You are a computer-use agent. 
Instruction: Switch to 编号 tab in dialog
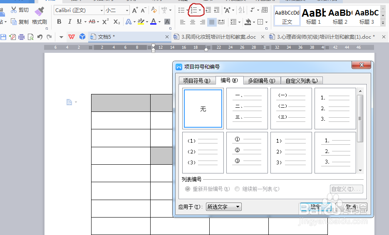229,80
